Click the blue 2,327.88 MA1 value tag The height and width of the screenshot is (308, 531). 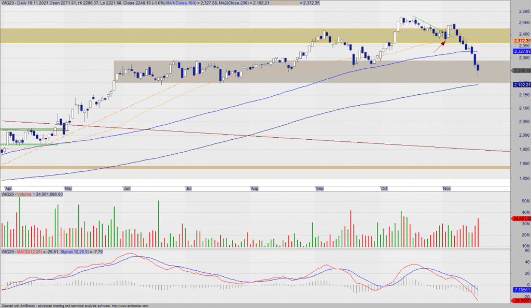521,52
